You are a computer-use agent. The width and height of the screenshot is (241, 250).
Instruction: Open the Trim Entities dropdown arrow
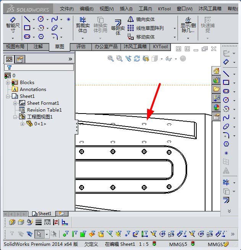pyautogui.click(x=82, y=38)
